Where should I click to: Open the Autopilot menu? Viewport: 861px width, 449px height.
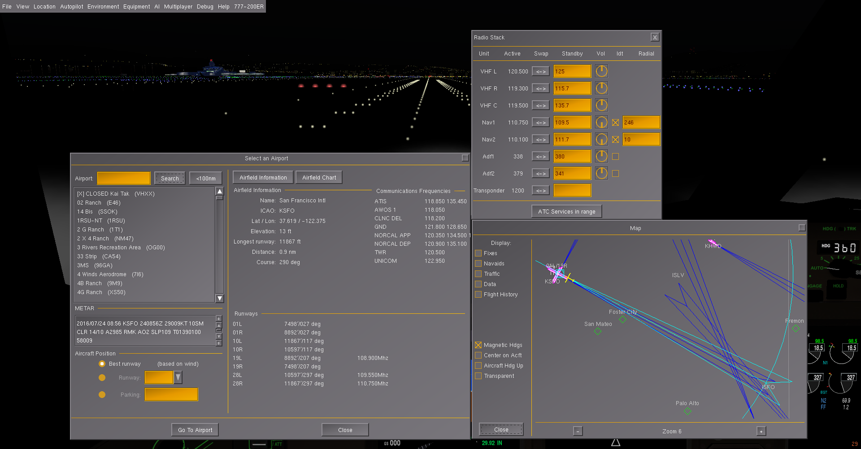71,6
